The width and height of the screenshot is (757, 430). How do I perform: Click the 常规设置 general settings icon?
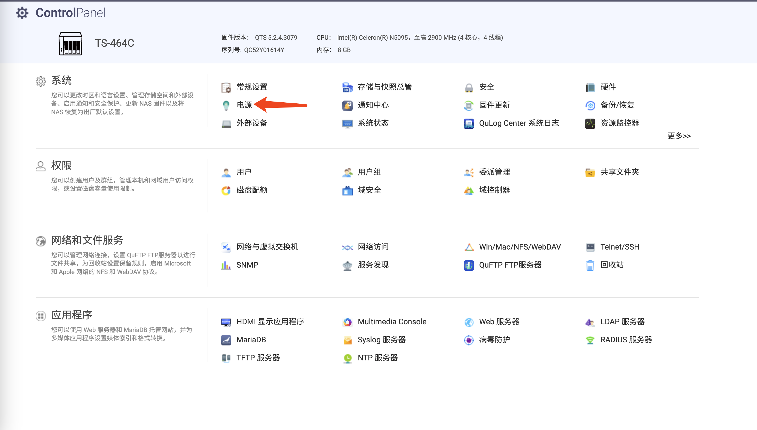coord(226,87)
